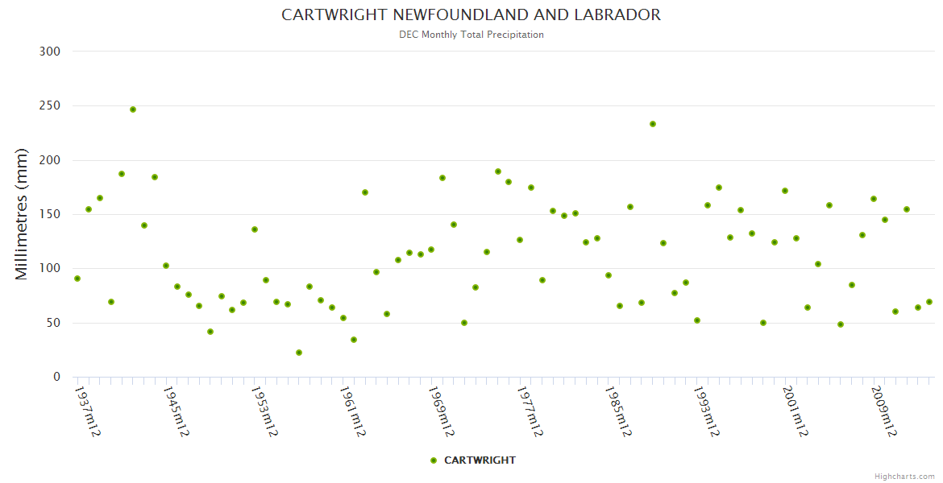Click the 2009m12 x-axis label
943x483 pixels.
pos(883,411)
